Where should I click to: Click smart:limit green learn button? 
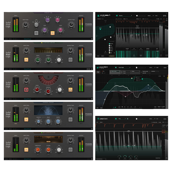[116, 119]
